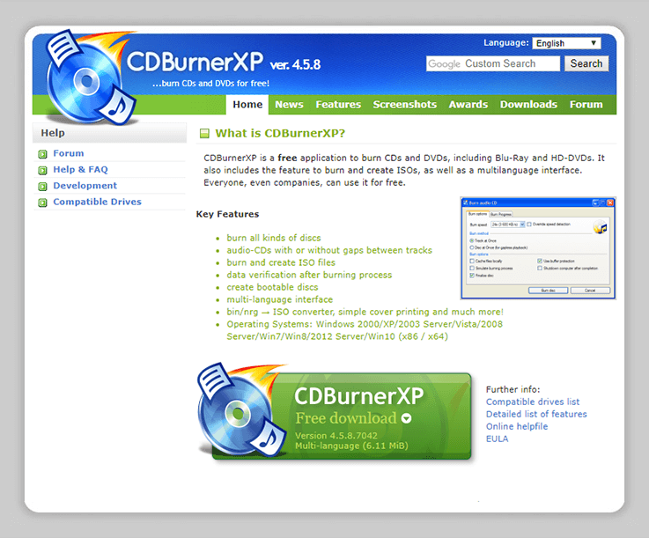649x538 pixels.
Task: Go to the News tab
Action: (x=289, y=105)
